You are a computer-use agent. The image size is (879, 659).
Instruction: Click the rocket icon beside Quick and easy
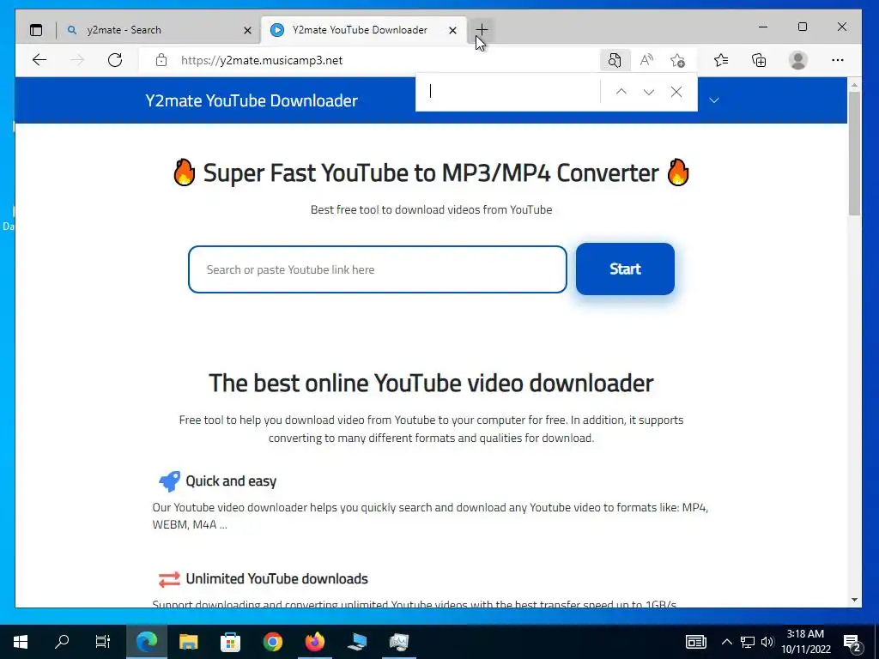tap(169, 481)
